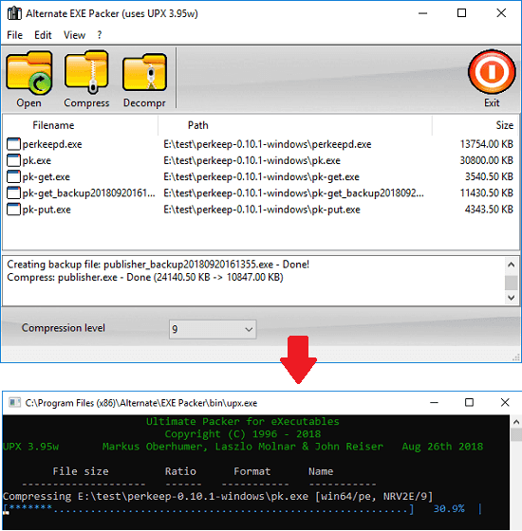Image resolution: width=522 pixels, height=531 pixels.
Task: Maximize the Alternate EXE Packer window
Action: click(461, 13)
